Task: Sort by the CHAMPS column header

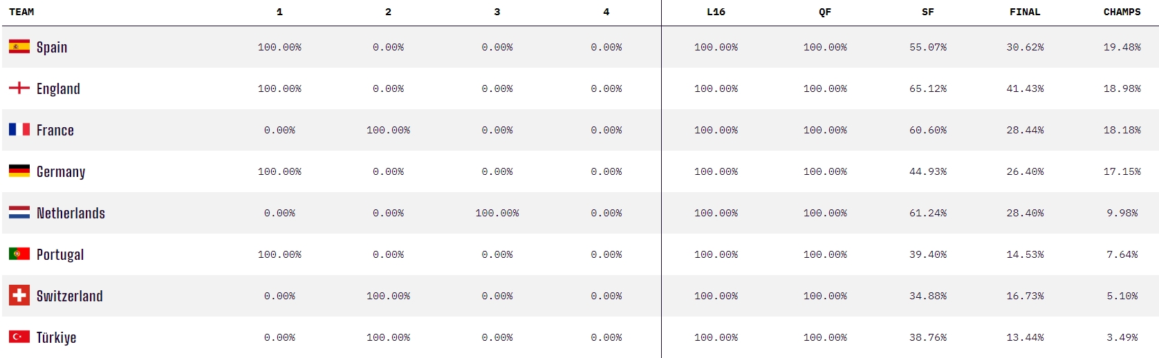Action: coord(1122,12)
